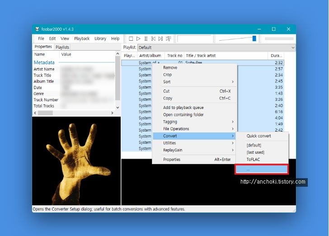This screenshot has width=329, height=236.
Task: Select the Total Tracks property row
Action: pos(74,106)
